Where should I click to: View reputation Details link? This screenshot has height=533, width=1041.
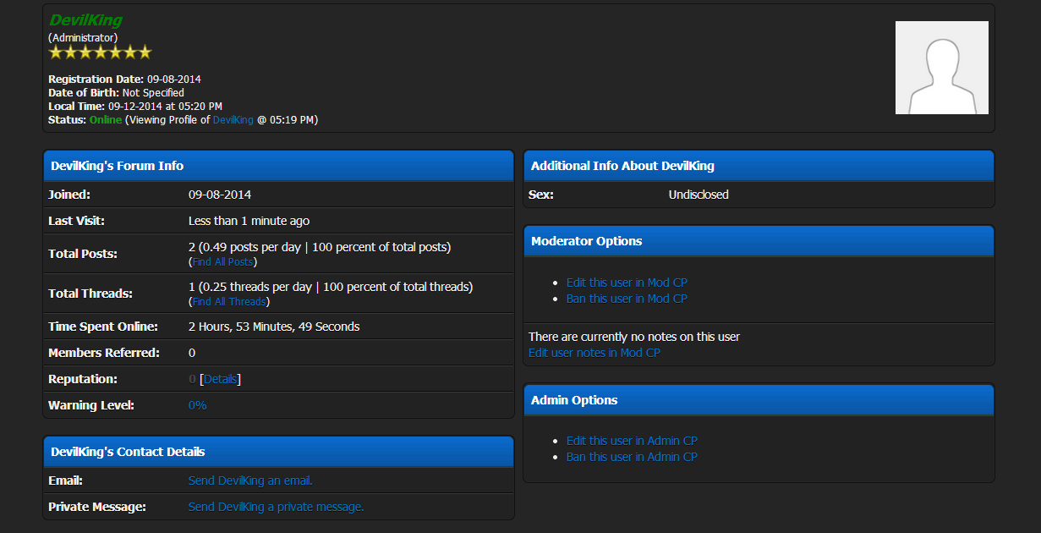(221, 379)
